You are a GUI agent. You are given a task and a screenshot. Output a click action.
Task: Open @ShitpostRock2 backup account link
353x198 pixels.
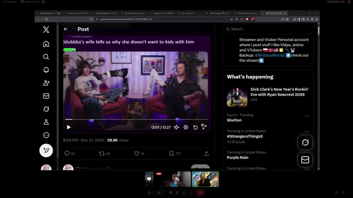point(270,55)
